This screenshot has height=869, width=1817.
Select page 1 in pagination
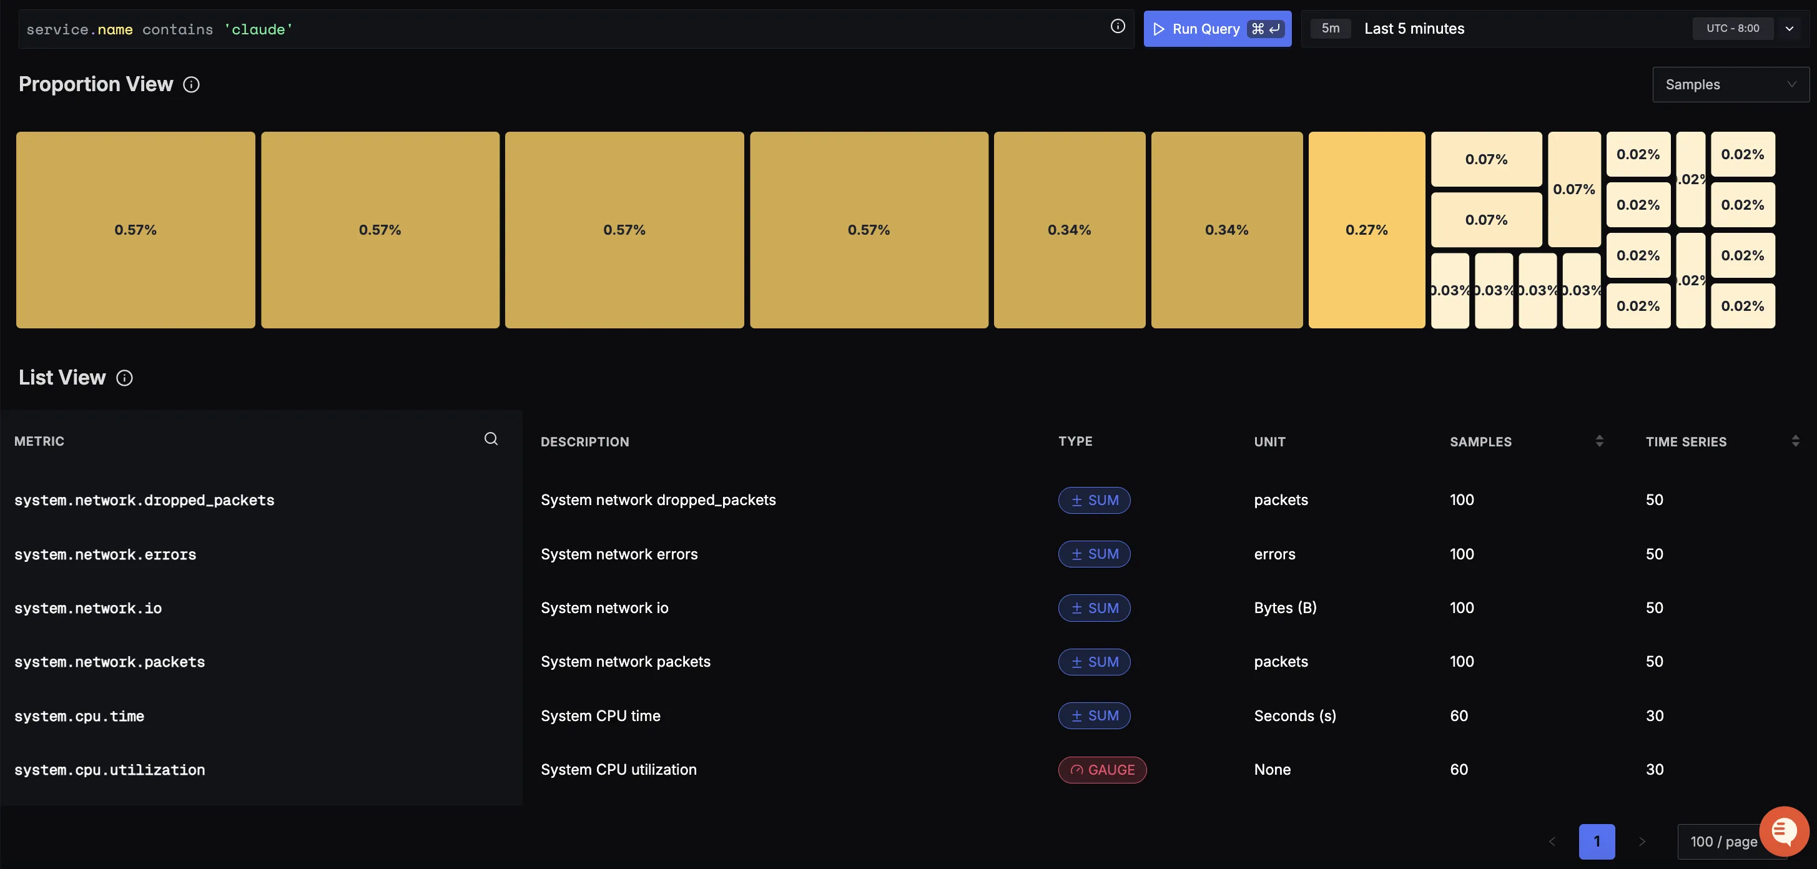tap(1597, 842)
